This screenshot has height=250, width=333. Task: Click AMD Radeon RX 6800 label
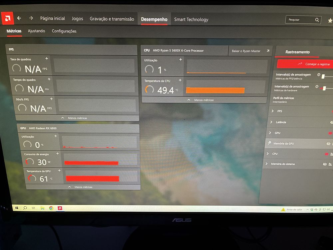click(x=43, y=128)
